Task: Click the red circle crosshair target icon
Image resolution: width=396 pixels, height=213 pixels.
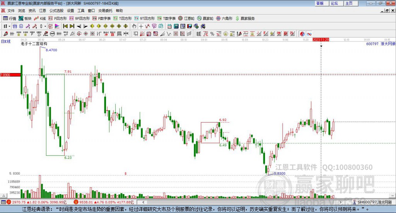Action: [79, 34]
